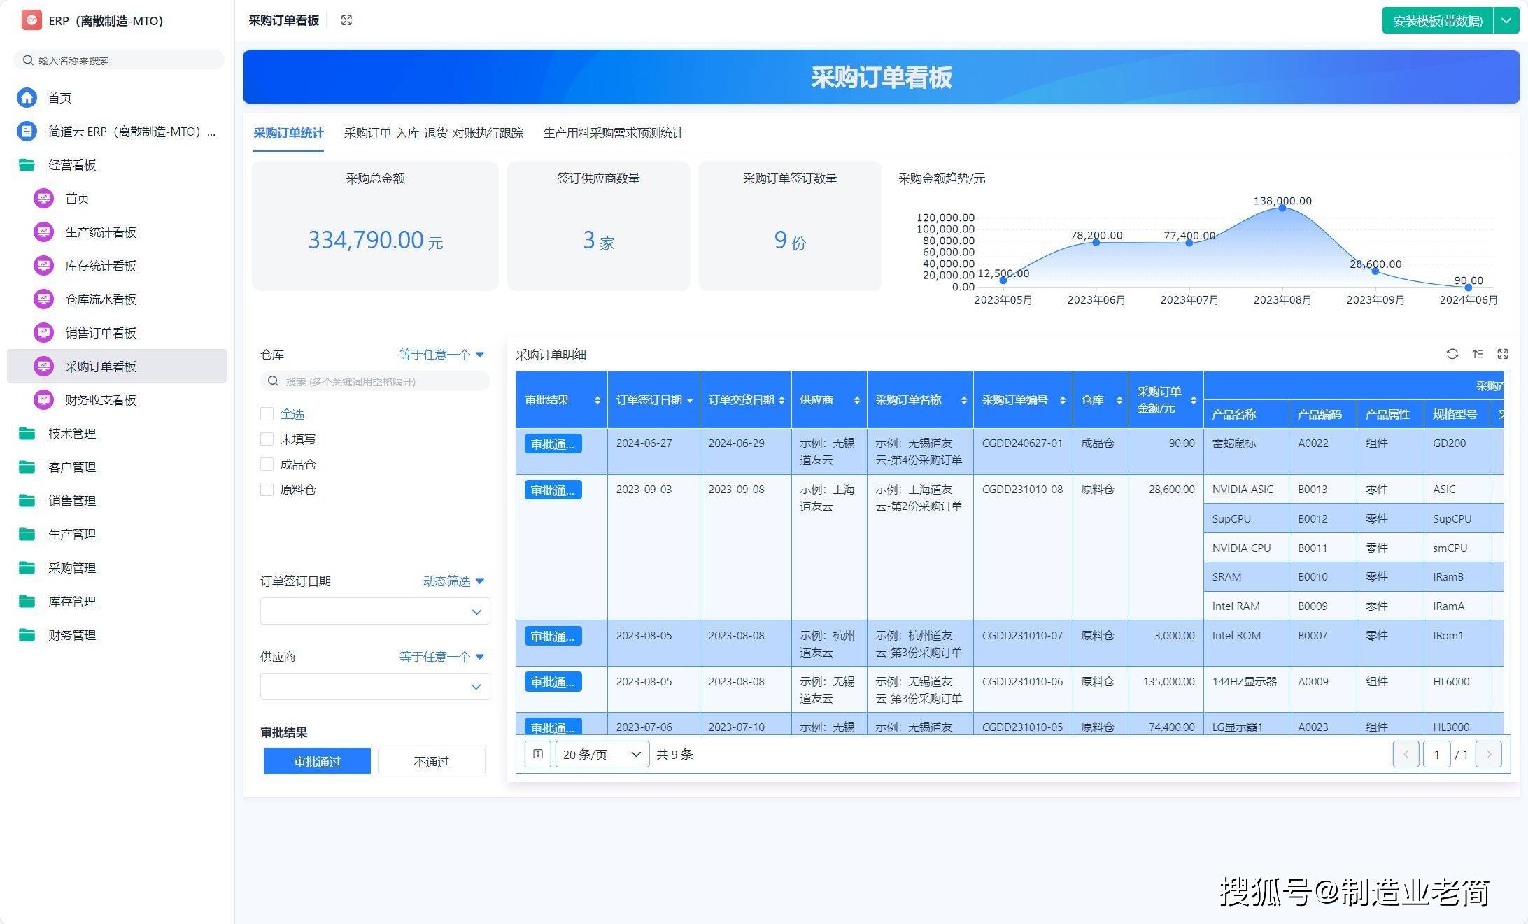
Task: Check the 未填写 warehouse checkbox
Action: 267,439
